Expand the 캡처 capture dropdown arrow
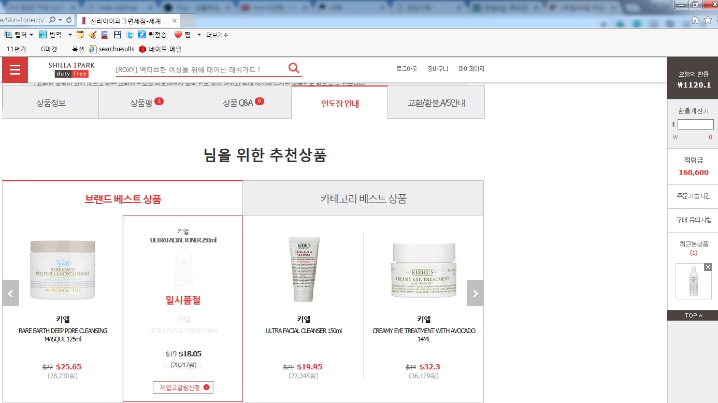The width and height of the screenshot is (718, 403). point(31,35)
